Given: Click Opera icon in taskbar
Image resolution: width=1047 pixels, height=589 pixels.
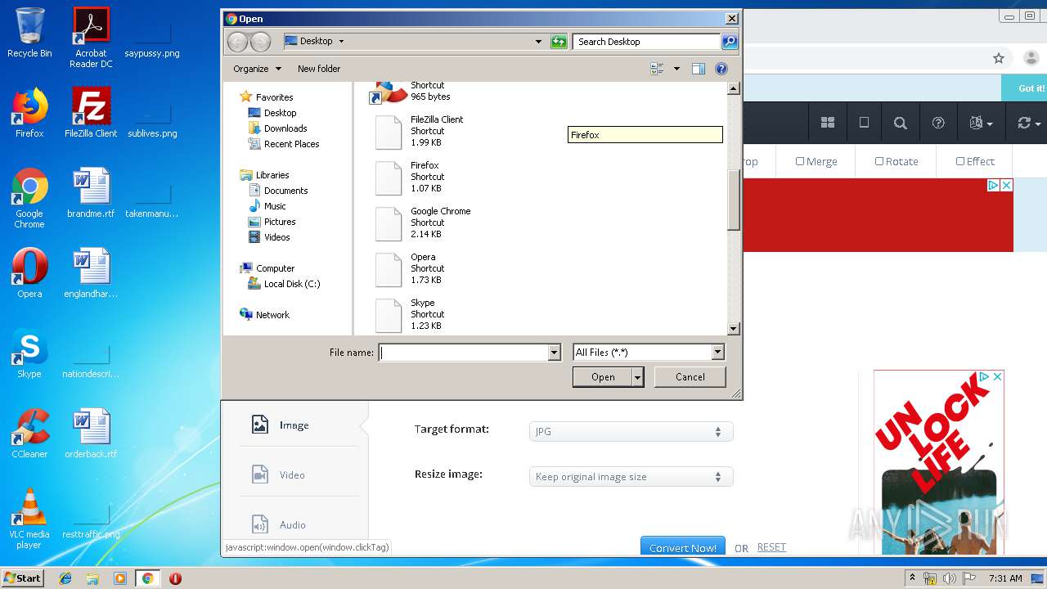Looking at the screenshot, I should tap(175, 578).
